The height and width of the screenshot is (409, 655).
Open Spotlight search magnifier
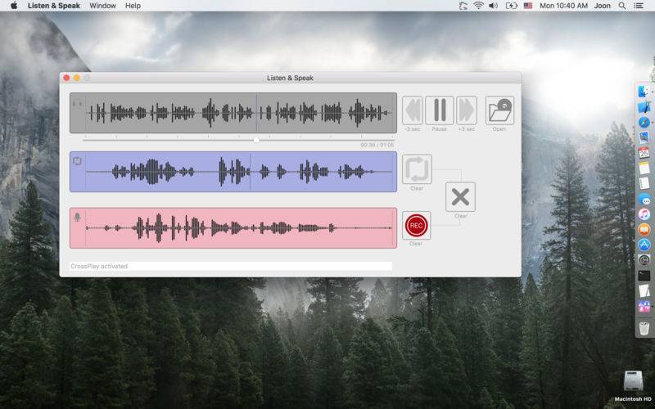622,6
